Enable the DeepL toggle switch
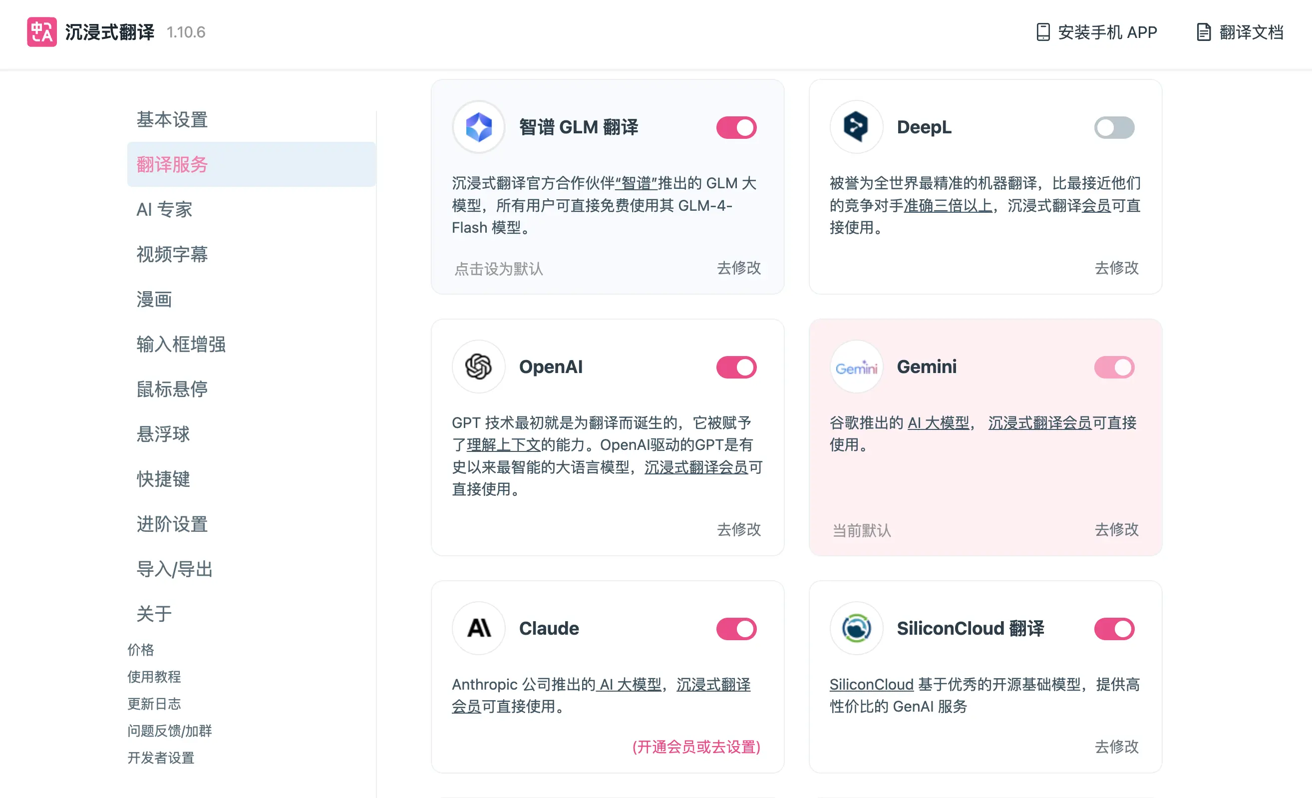 point(1114,128)
